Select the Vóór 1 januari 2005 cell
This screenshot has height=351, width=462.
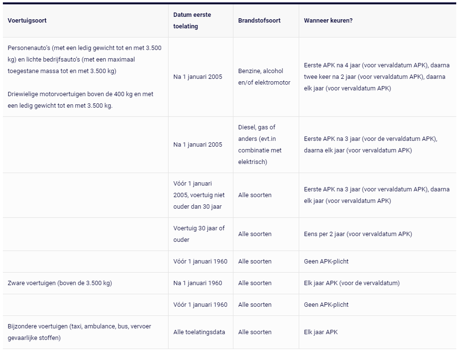click(x=199, y=195)
